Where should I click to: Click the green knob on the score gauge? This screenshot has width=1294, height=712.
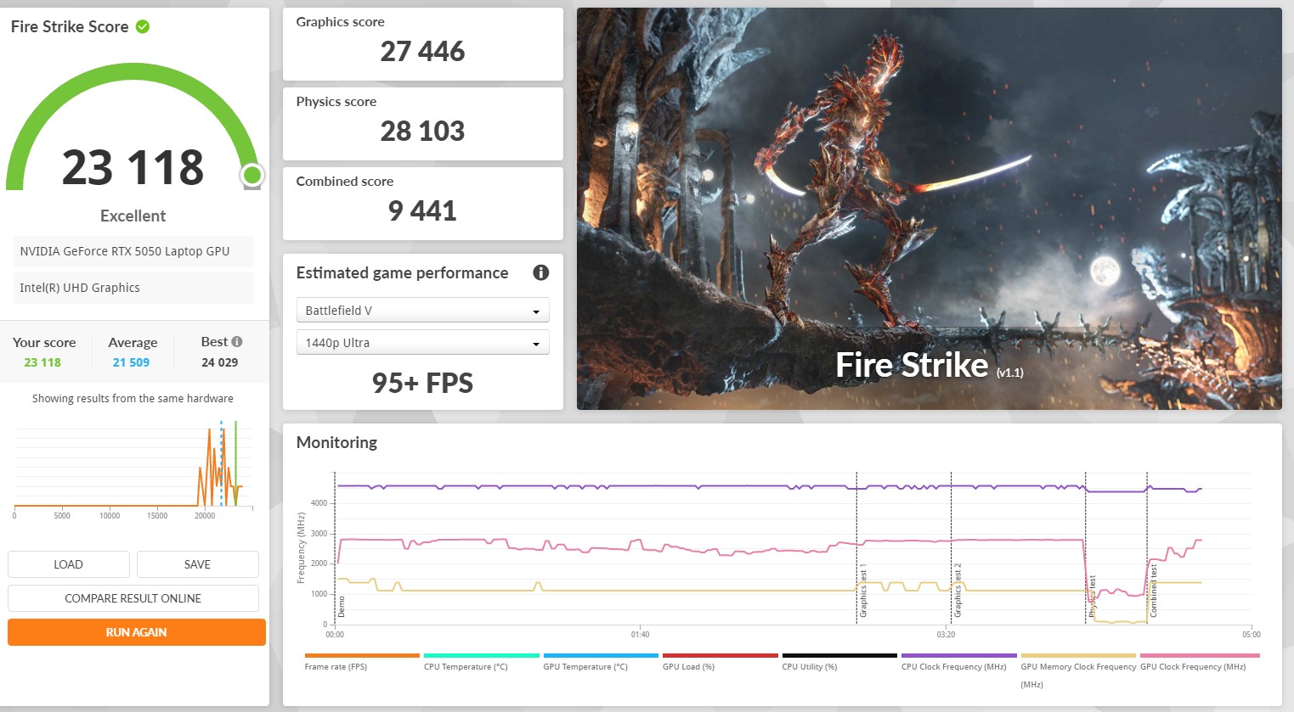251,176
